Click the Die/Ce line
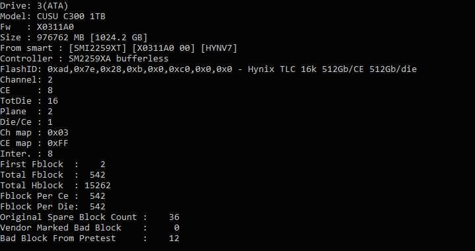The image size is (475, 251). tap(26, 122)
